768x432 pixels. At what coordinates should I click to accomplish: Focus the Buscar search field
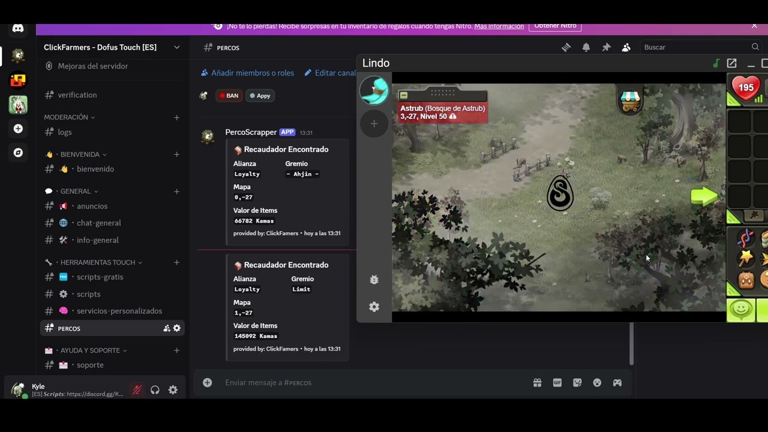701,47
